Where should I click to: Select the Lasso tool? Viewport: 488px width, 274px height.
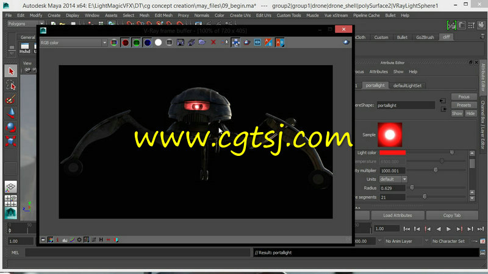pos(11,85)
